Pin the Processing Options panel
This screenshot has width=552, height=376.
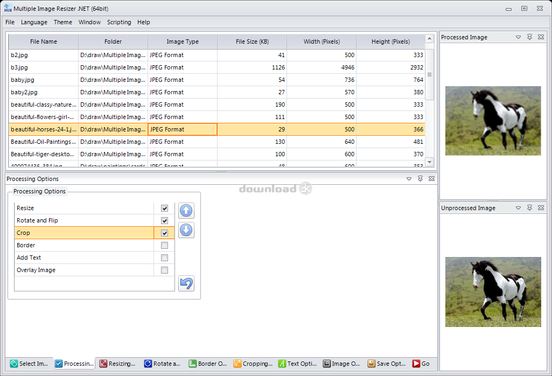pyautogui.click(x=421, y=178)
